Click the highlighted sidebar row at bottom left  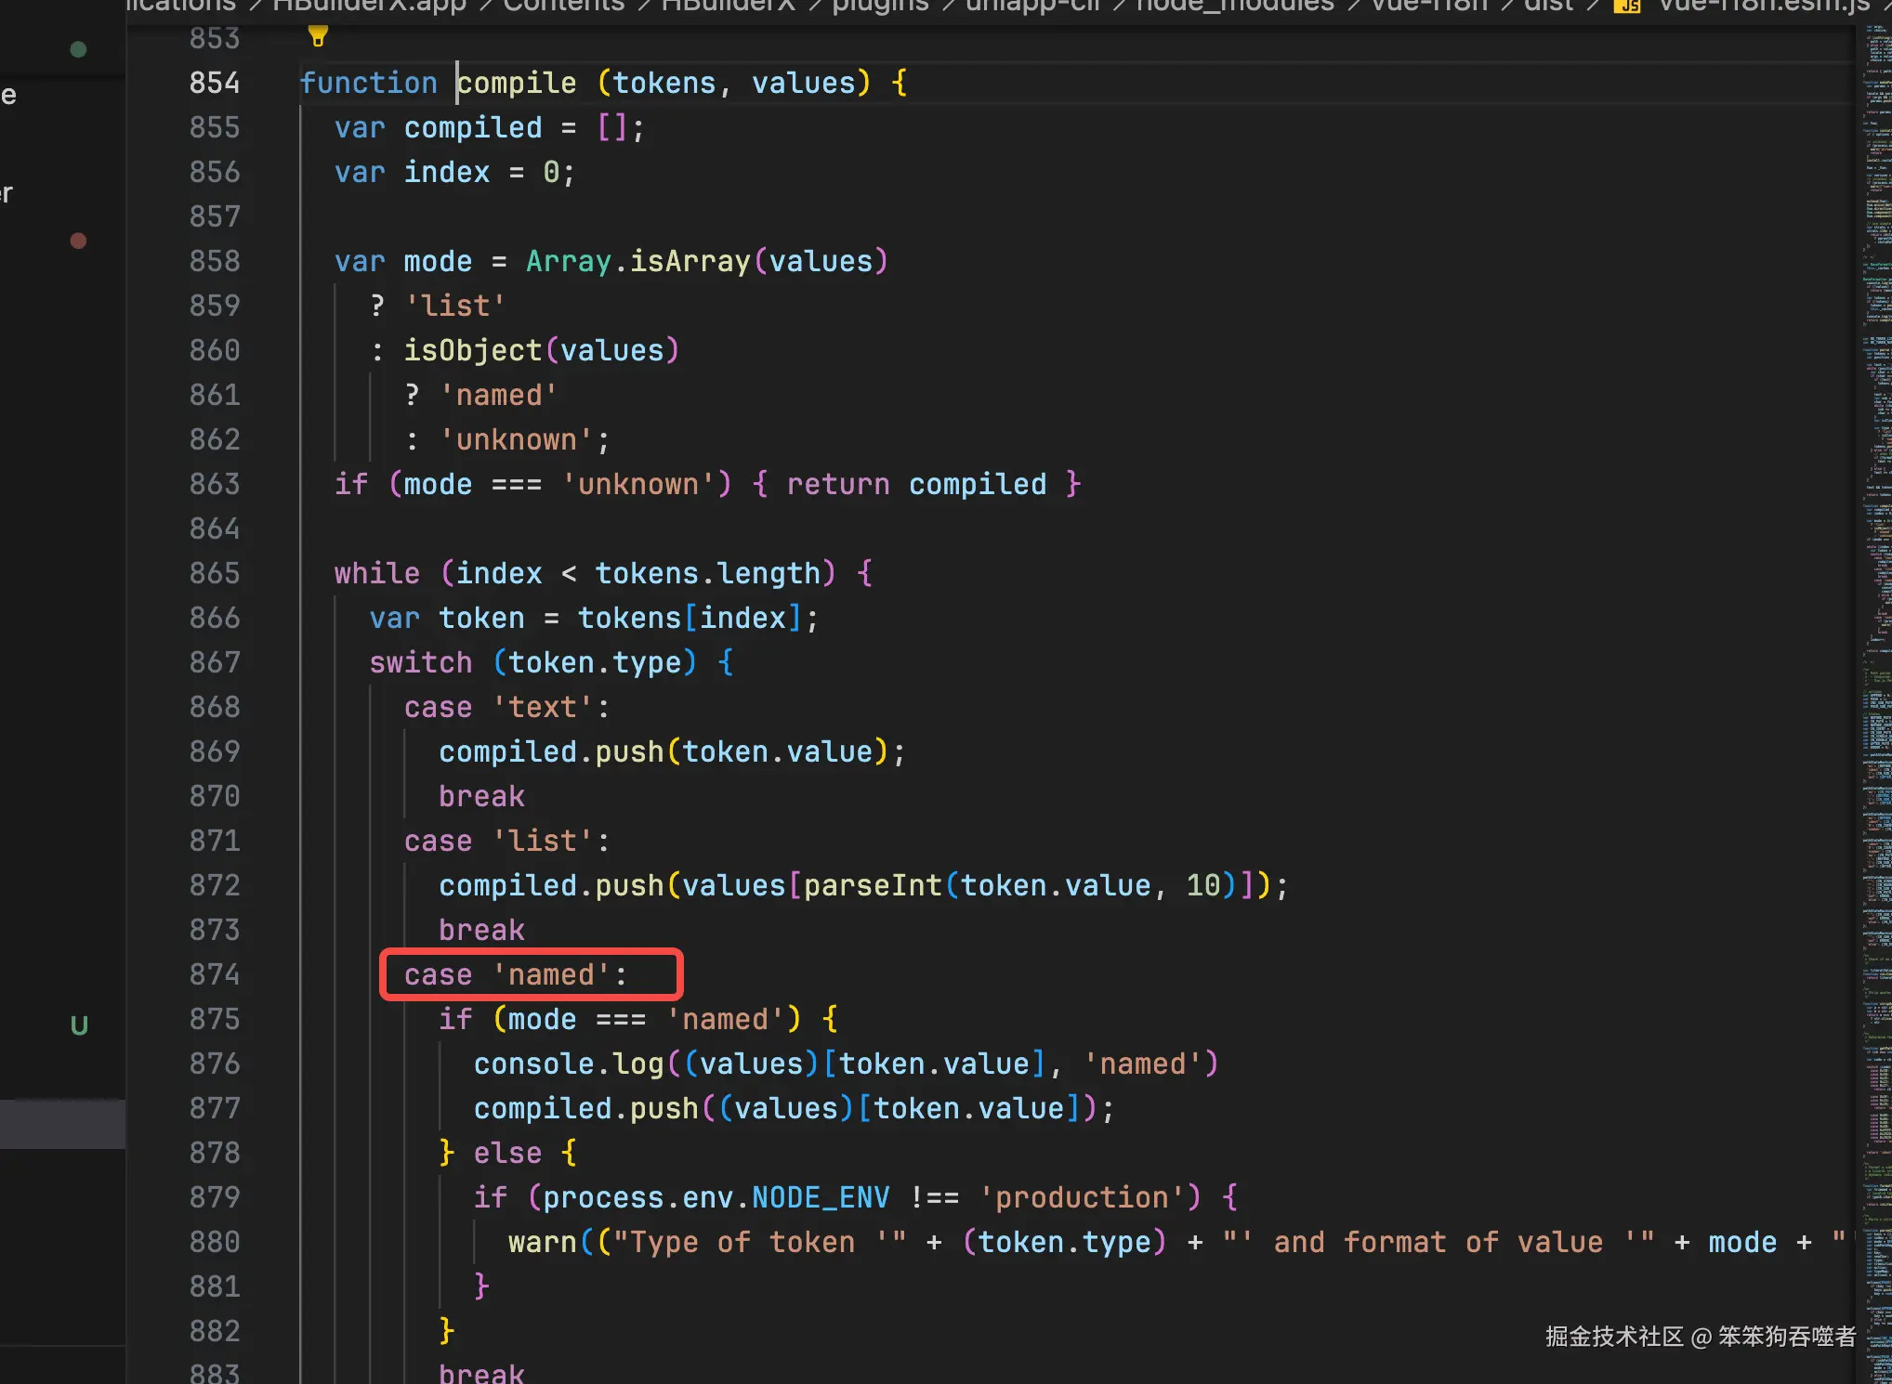tap(62, 1124)
